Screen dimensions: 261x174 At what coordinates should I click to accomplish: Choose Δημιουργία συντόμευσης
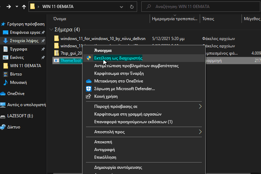(x=118, y=167)
